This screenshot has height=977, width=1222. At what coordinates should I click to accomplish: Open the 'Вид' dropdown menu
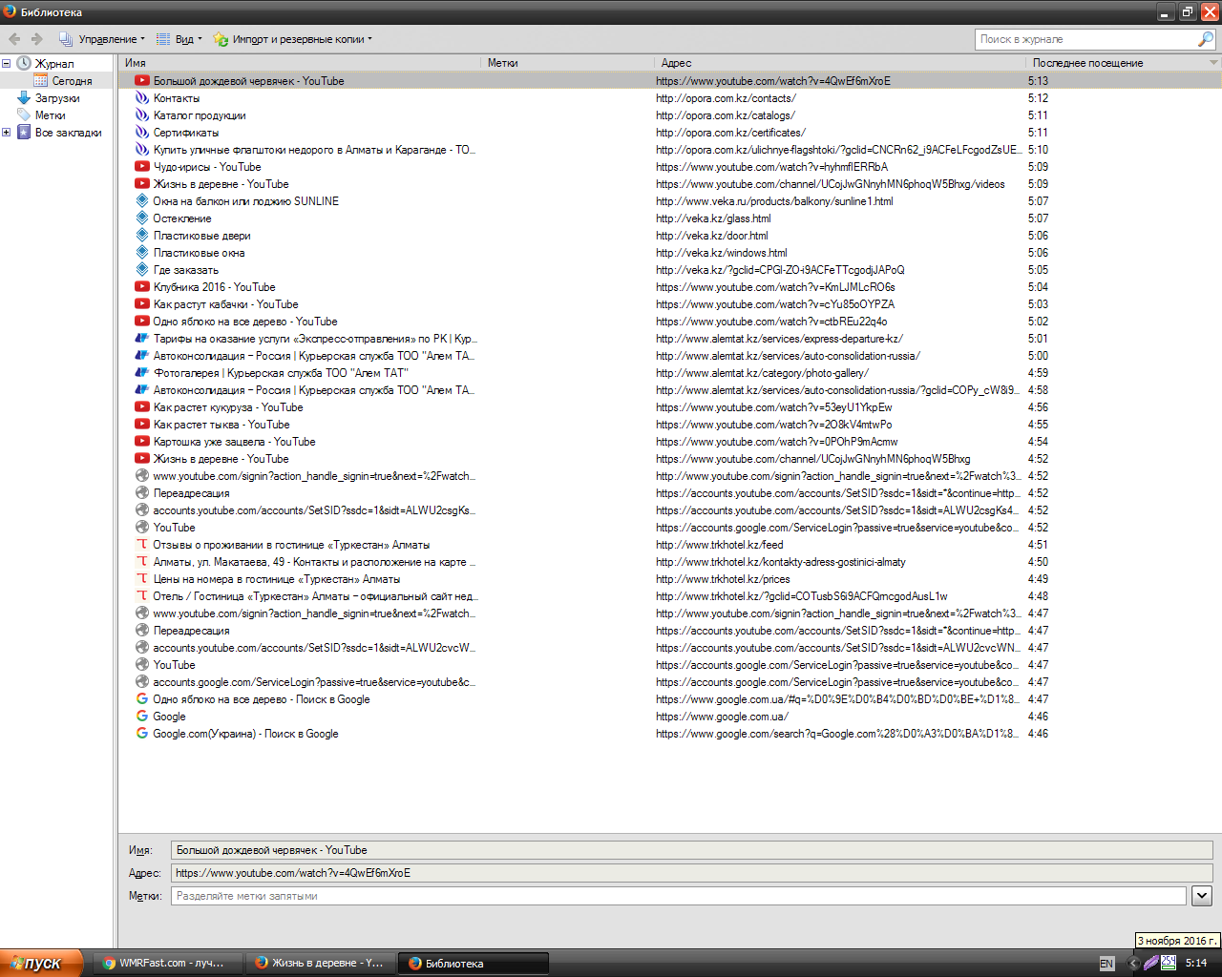coord(179,39)
